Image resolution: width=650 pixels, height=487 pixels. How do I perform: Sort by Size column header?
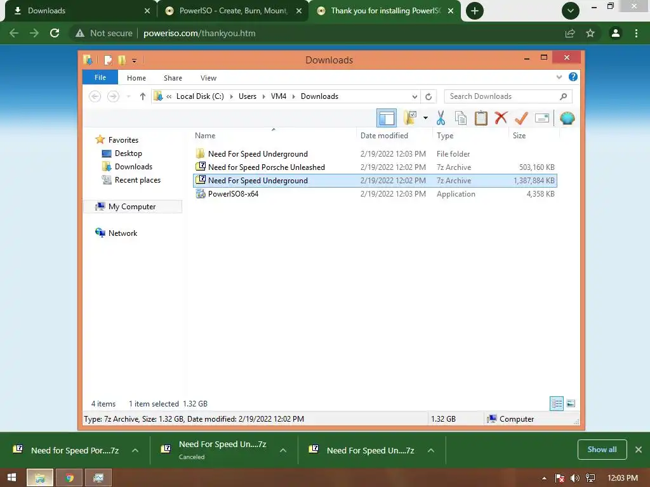[534, 136]
